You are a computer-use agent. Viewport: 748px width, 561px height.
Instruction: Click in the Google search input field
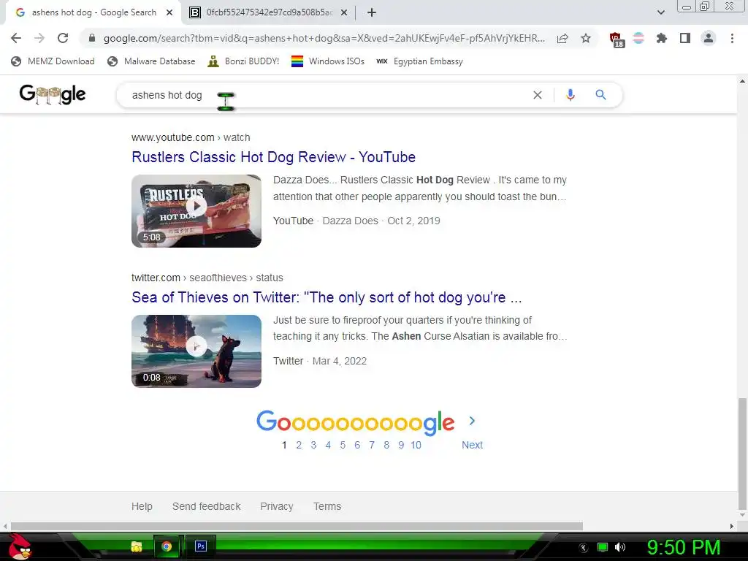324,95
